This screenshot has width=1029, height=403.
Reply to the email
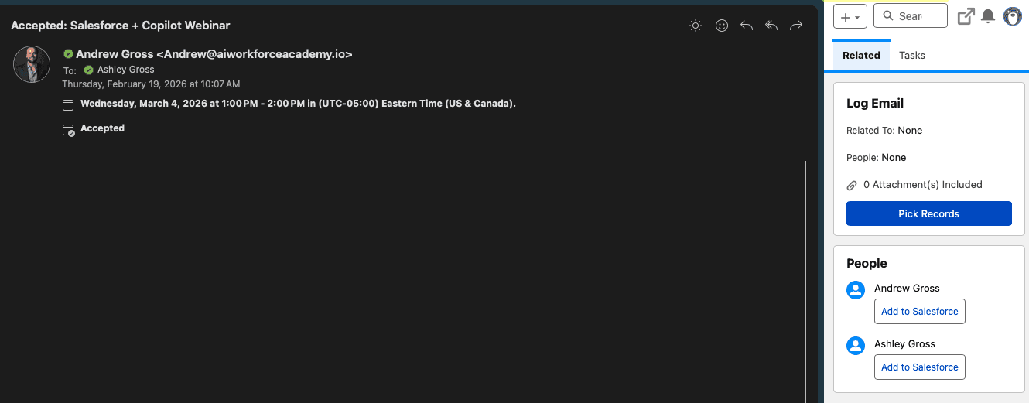pos(747,26)
